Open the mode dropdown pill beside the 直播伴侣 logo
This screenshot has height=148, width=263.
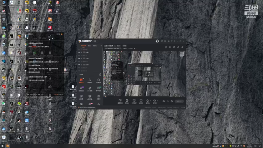95,41
